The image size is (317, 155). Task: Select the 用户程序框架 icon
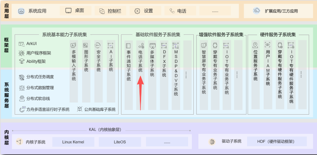click(x=22, y=53)
